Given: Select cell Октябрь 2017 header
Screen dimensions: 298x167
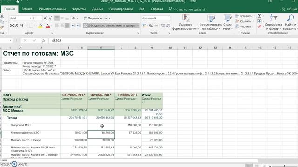Looking at the screenshot, I should click(x=101, y=95).
